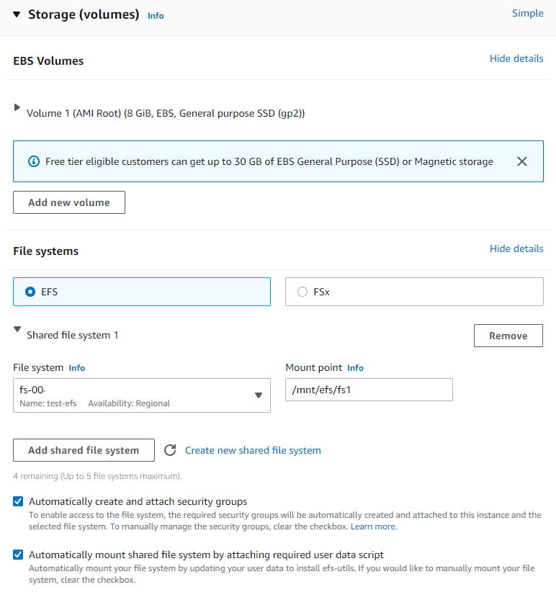
Task: Click the info circle icon in the blue banner
Action: tap(33, 161)
